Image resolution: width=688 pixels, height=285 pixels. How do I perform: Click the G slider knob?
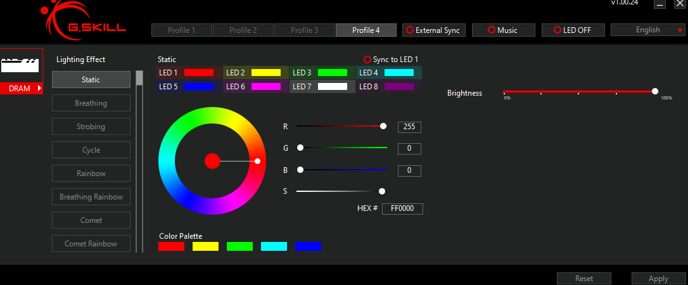pos(300,148)
